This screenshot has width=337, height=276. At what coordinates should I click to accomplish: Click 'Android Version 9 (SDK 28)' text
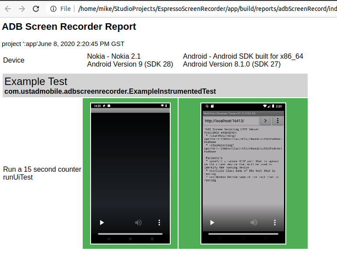[130, 64]
